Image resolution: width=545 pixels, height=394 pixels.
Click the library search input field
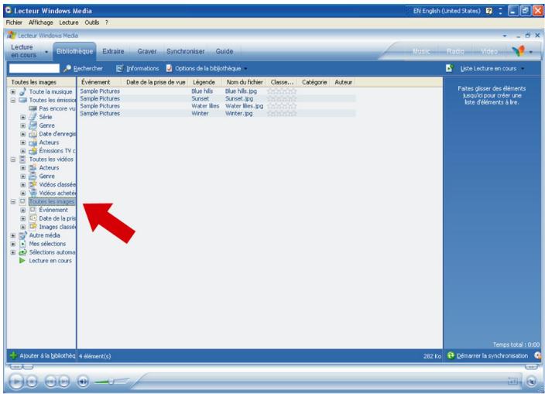coord(34,68)
